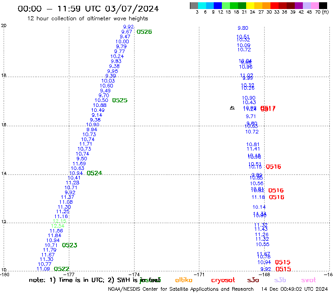
Task: Click the green time stamp 0524
Action: (94, 173)
